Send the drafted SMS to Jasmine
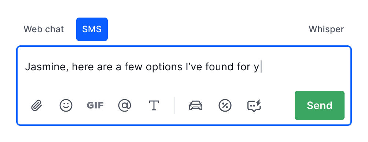The image size is (368, 142). click(320, 105)
